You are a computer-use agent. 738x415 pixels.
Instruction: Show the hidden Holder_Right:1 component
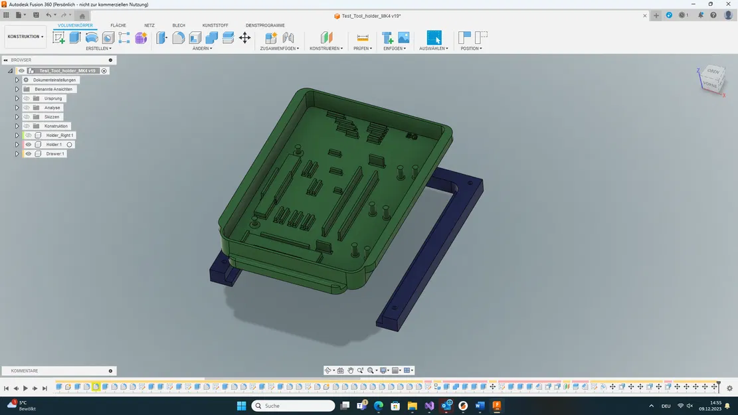pyautogui.click(x=29, y=135)
